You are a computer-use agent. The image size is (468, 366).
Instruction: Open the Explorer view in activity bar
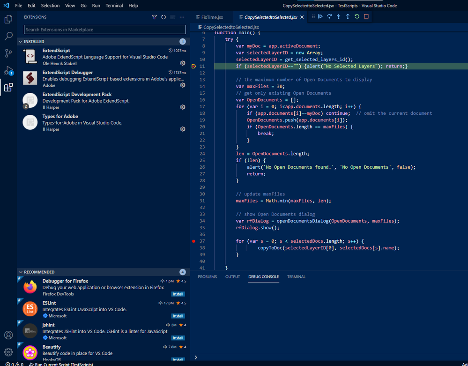tap(8, 19)
